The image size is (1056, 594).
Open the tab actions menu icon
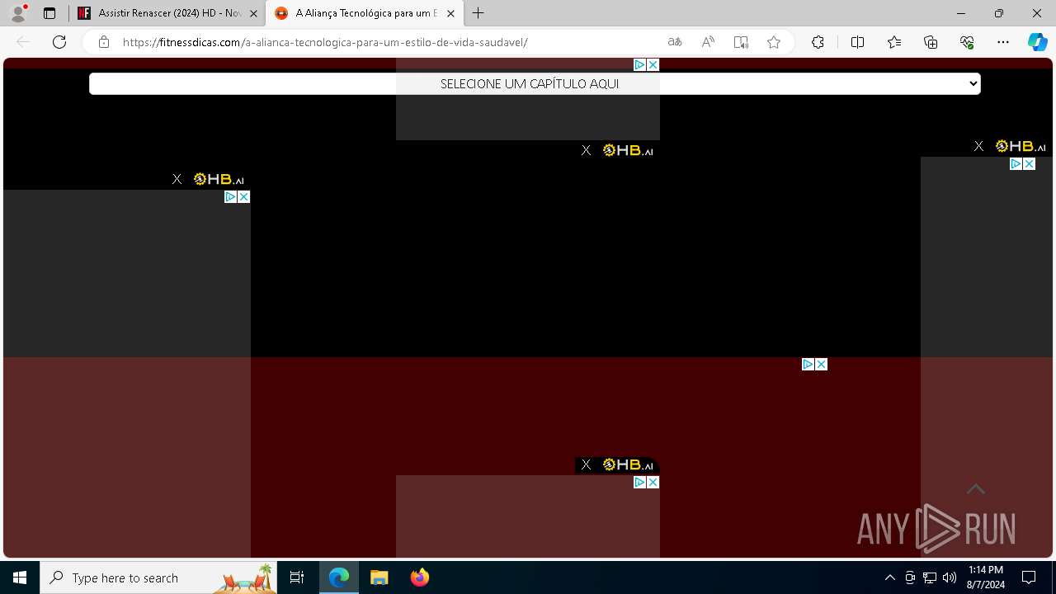coord(49,13)
